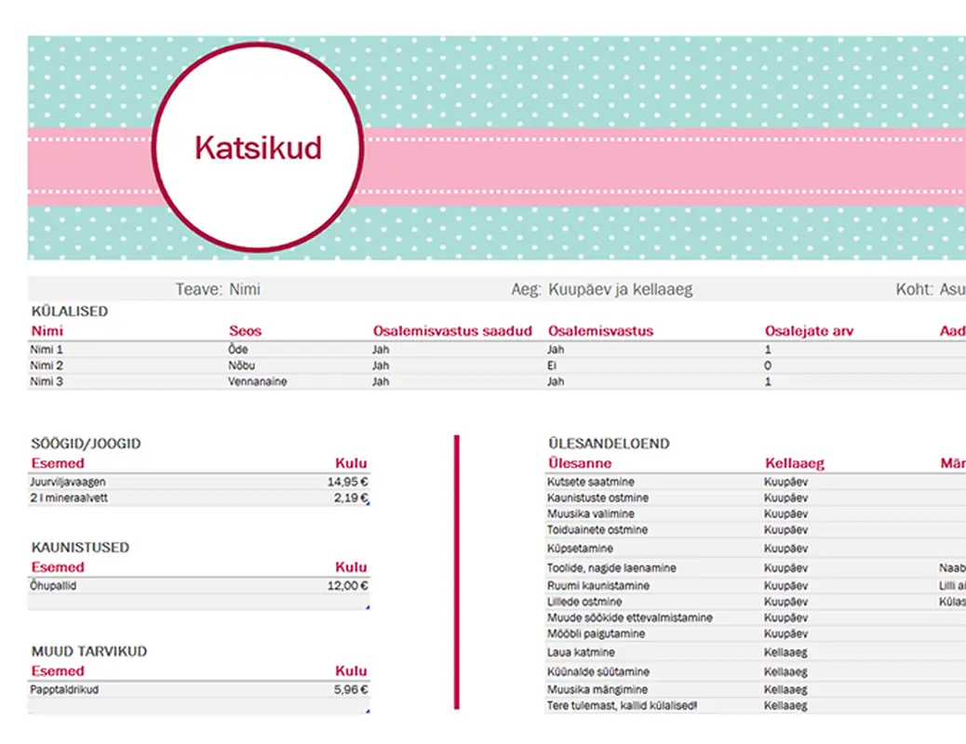The height and width of the screenshot is (744, 966).
Task: Click the Osalemisvastus saadud column header
Action: [x=452, y=331]
